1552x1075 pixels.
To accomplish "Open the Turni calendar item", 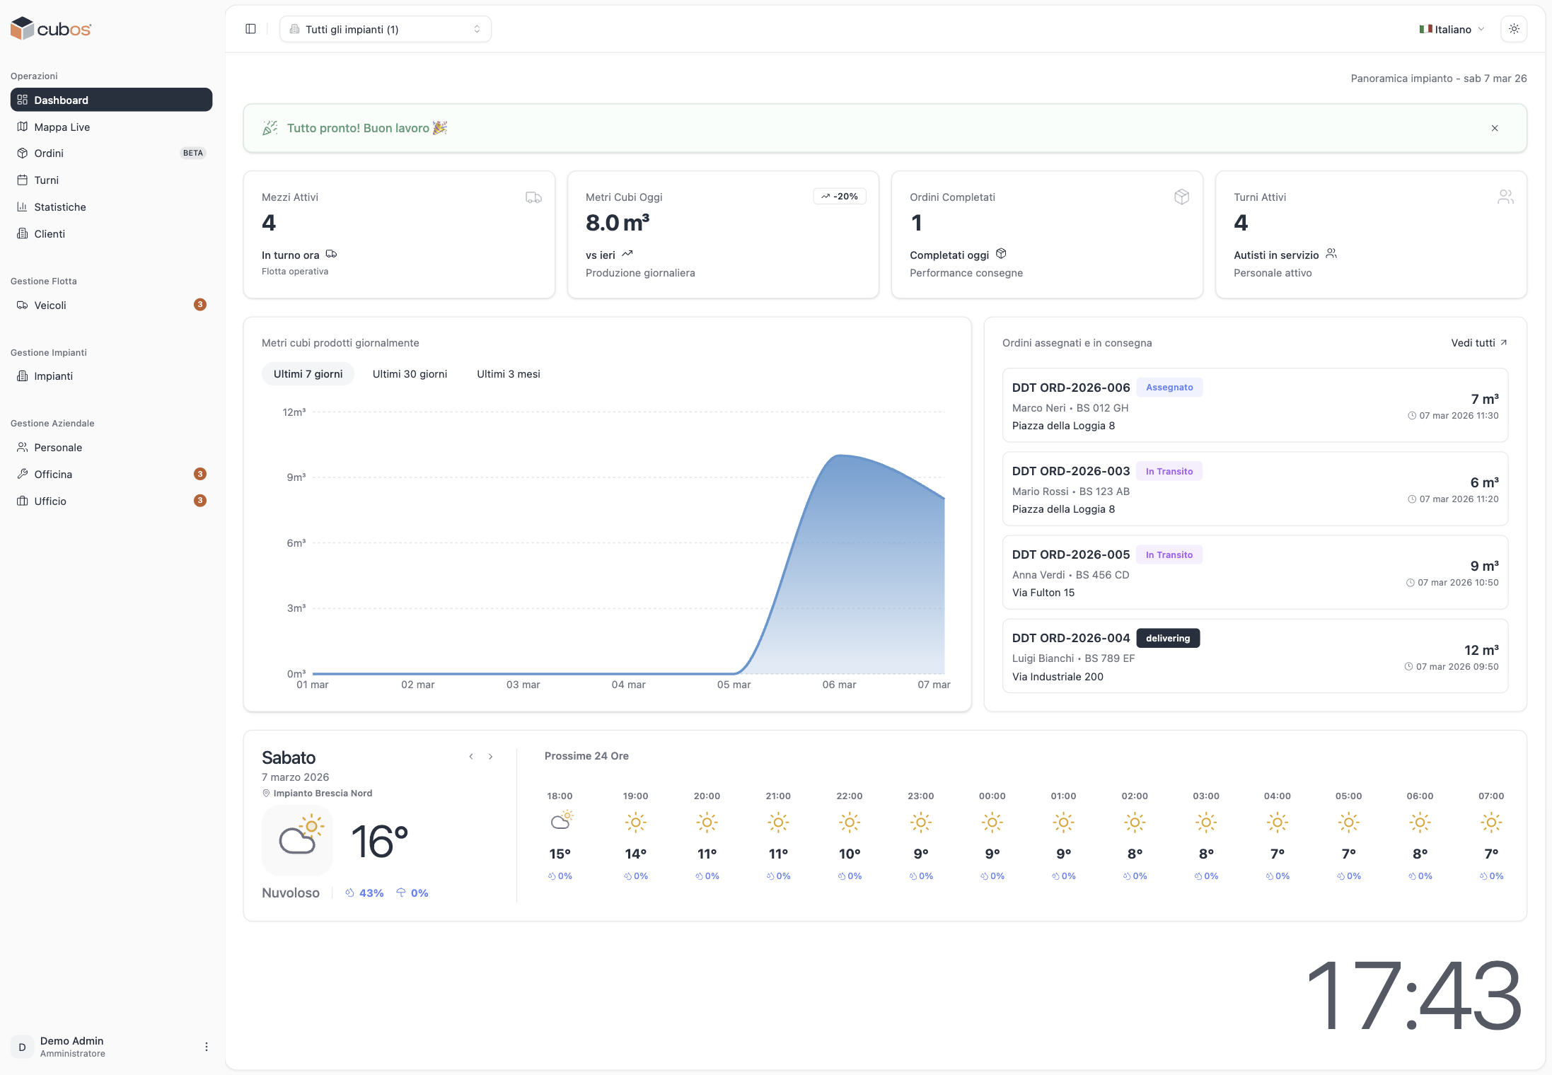I will click(46, 180).
